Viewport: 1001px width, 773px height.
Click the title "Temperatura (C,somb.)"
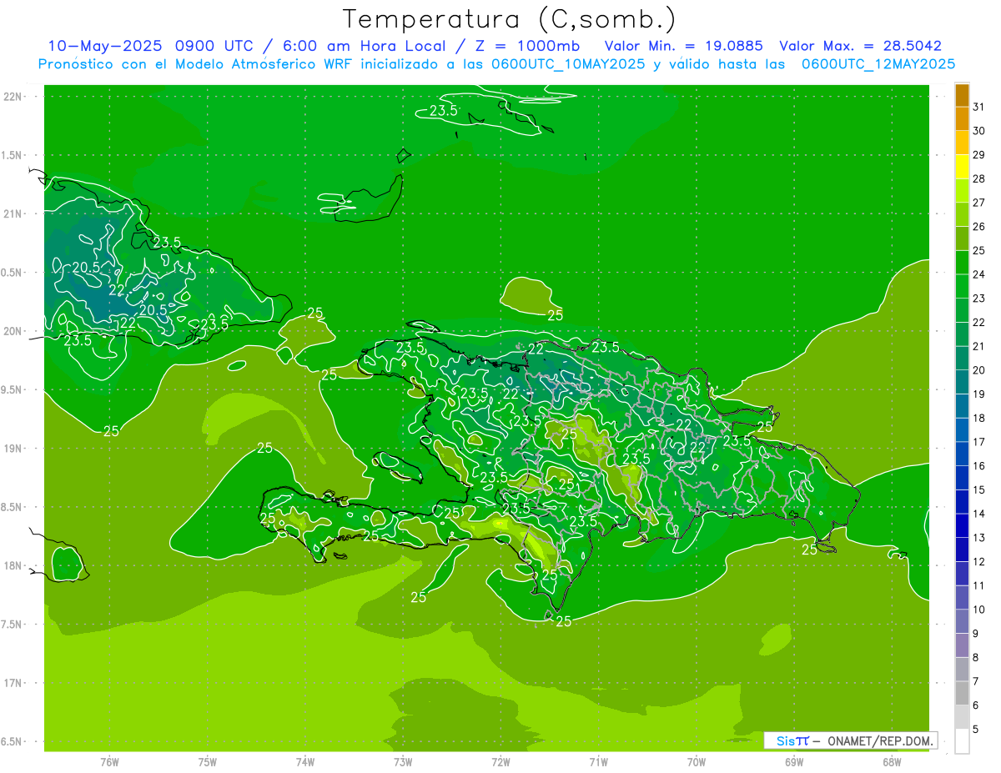[x=510, y=19]
